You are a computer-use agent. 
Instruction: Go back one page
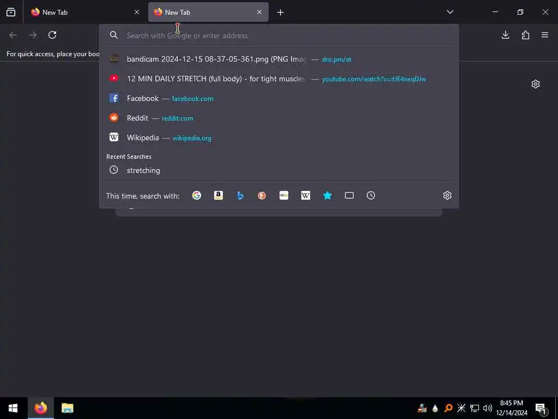coord(13,35)
